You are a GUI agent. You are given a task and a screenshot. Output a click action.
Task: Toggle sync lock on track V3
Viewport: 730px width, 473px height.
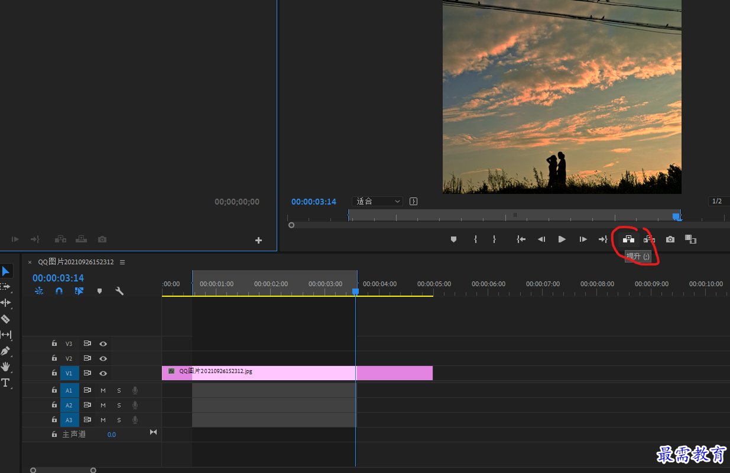pos(87,344)
